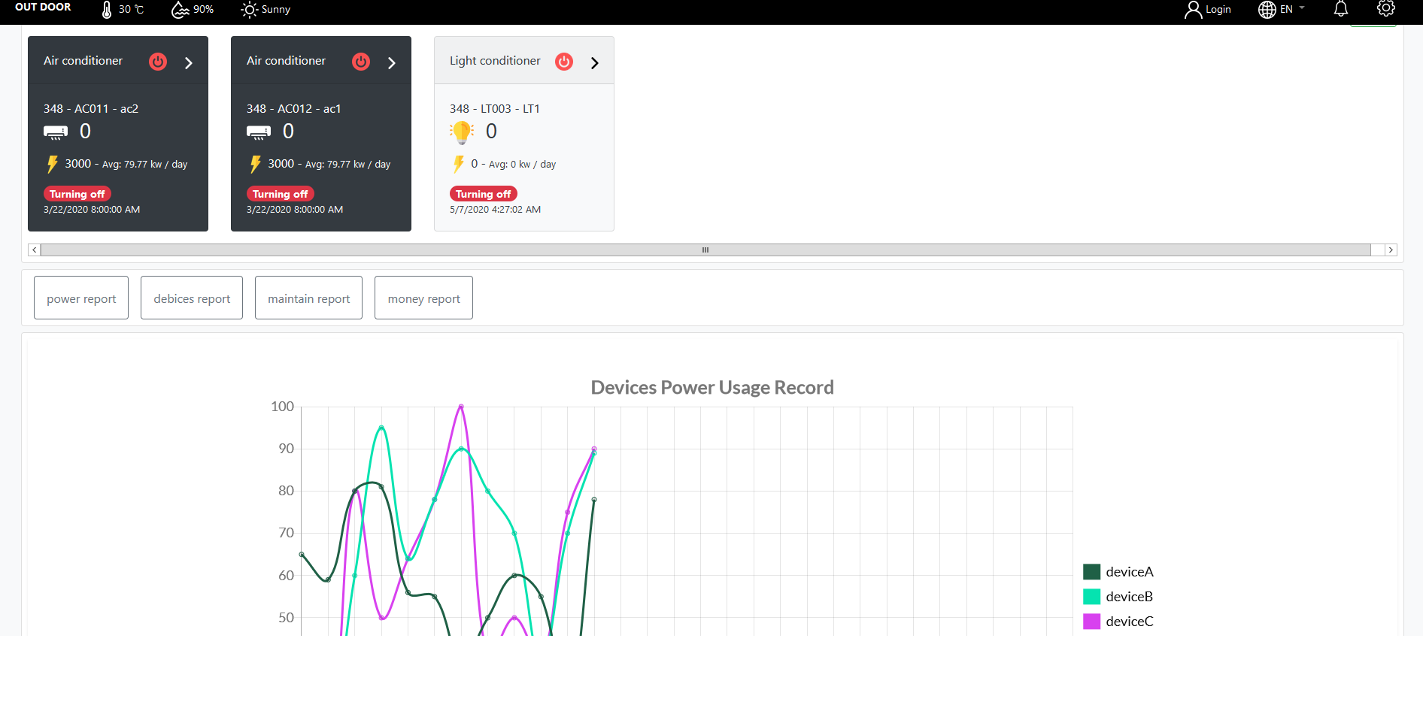Click the Devices Power Usage Record title
This screenshot has width=1423, height=717.
[x=712, y=388]
